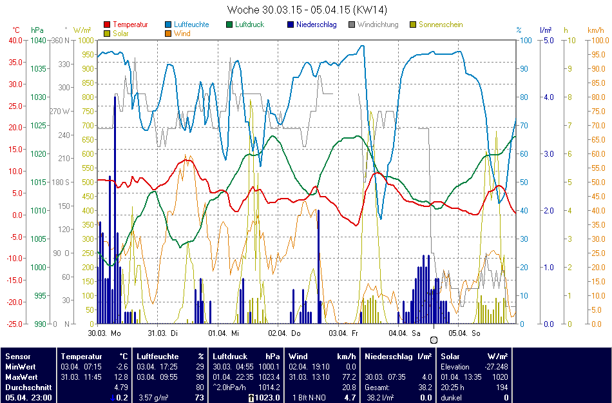Click the 05.04. So date label
612x403 pixels.
[464, 333]
